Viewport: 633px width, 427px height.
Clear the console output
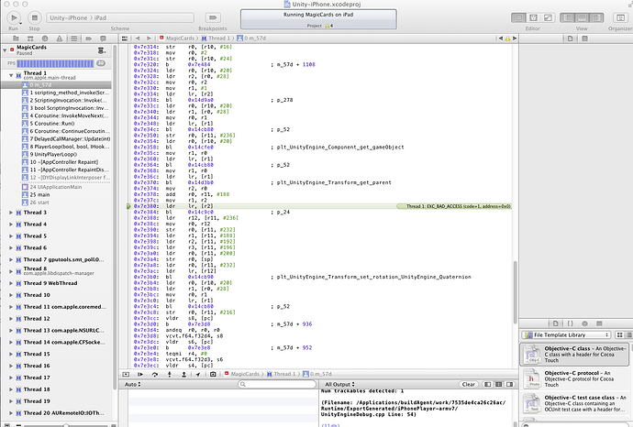[x=468, y=384]
